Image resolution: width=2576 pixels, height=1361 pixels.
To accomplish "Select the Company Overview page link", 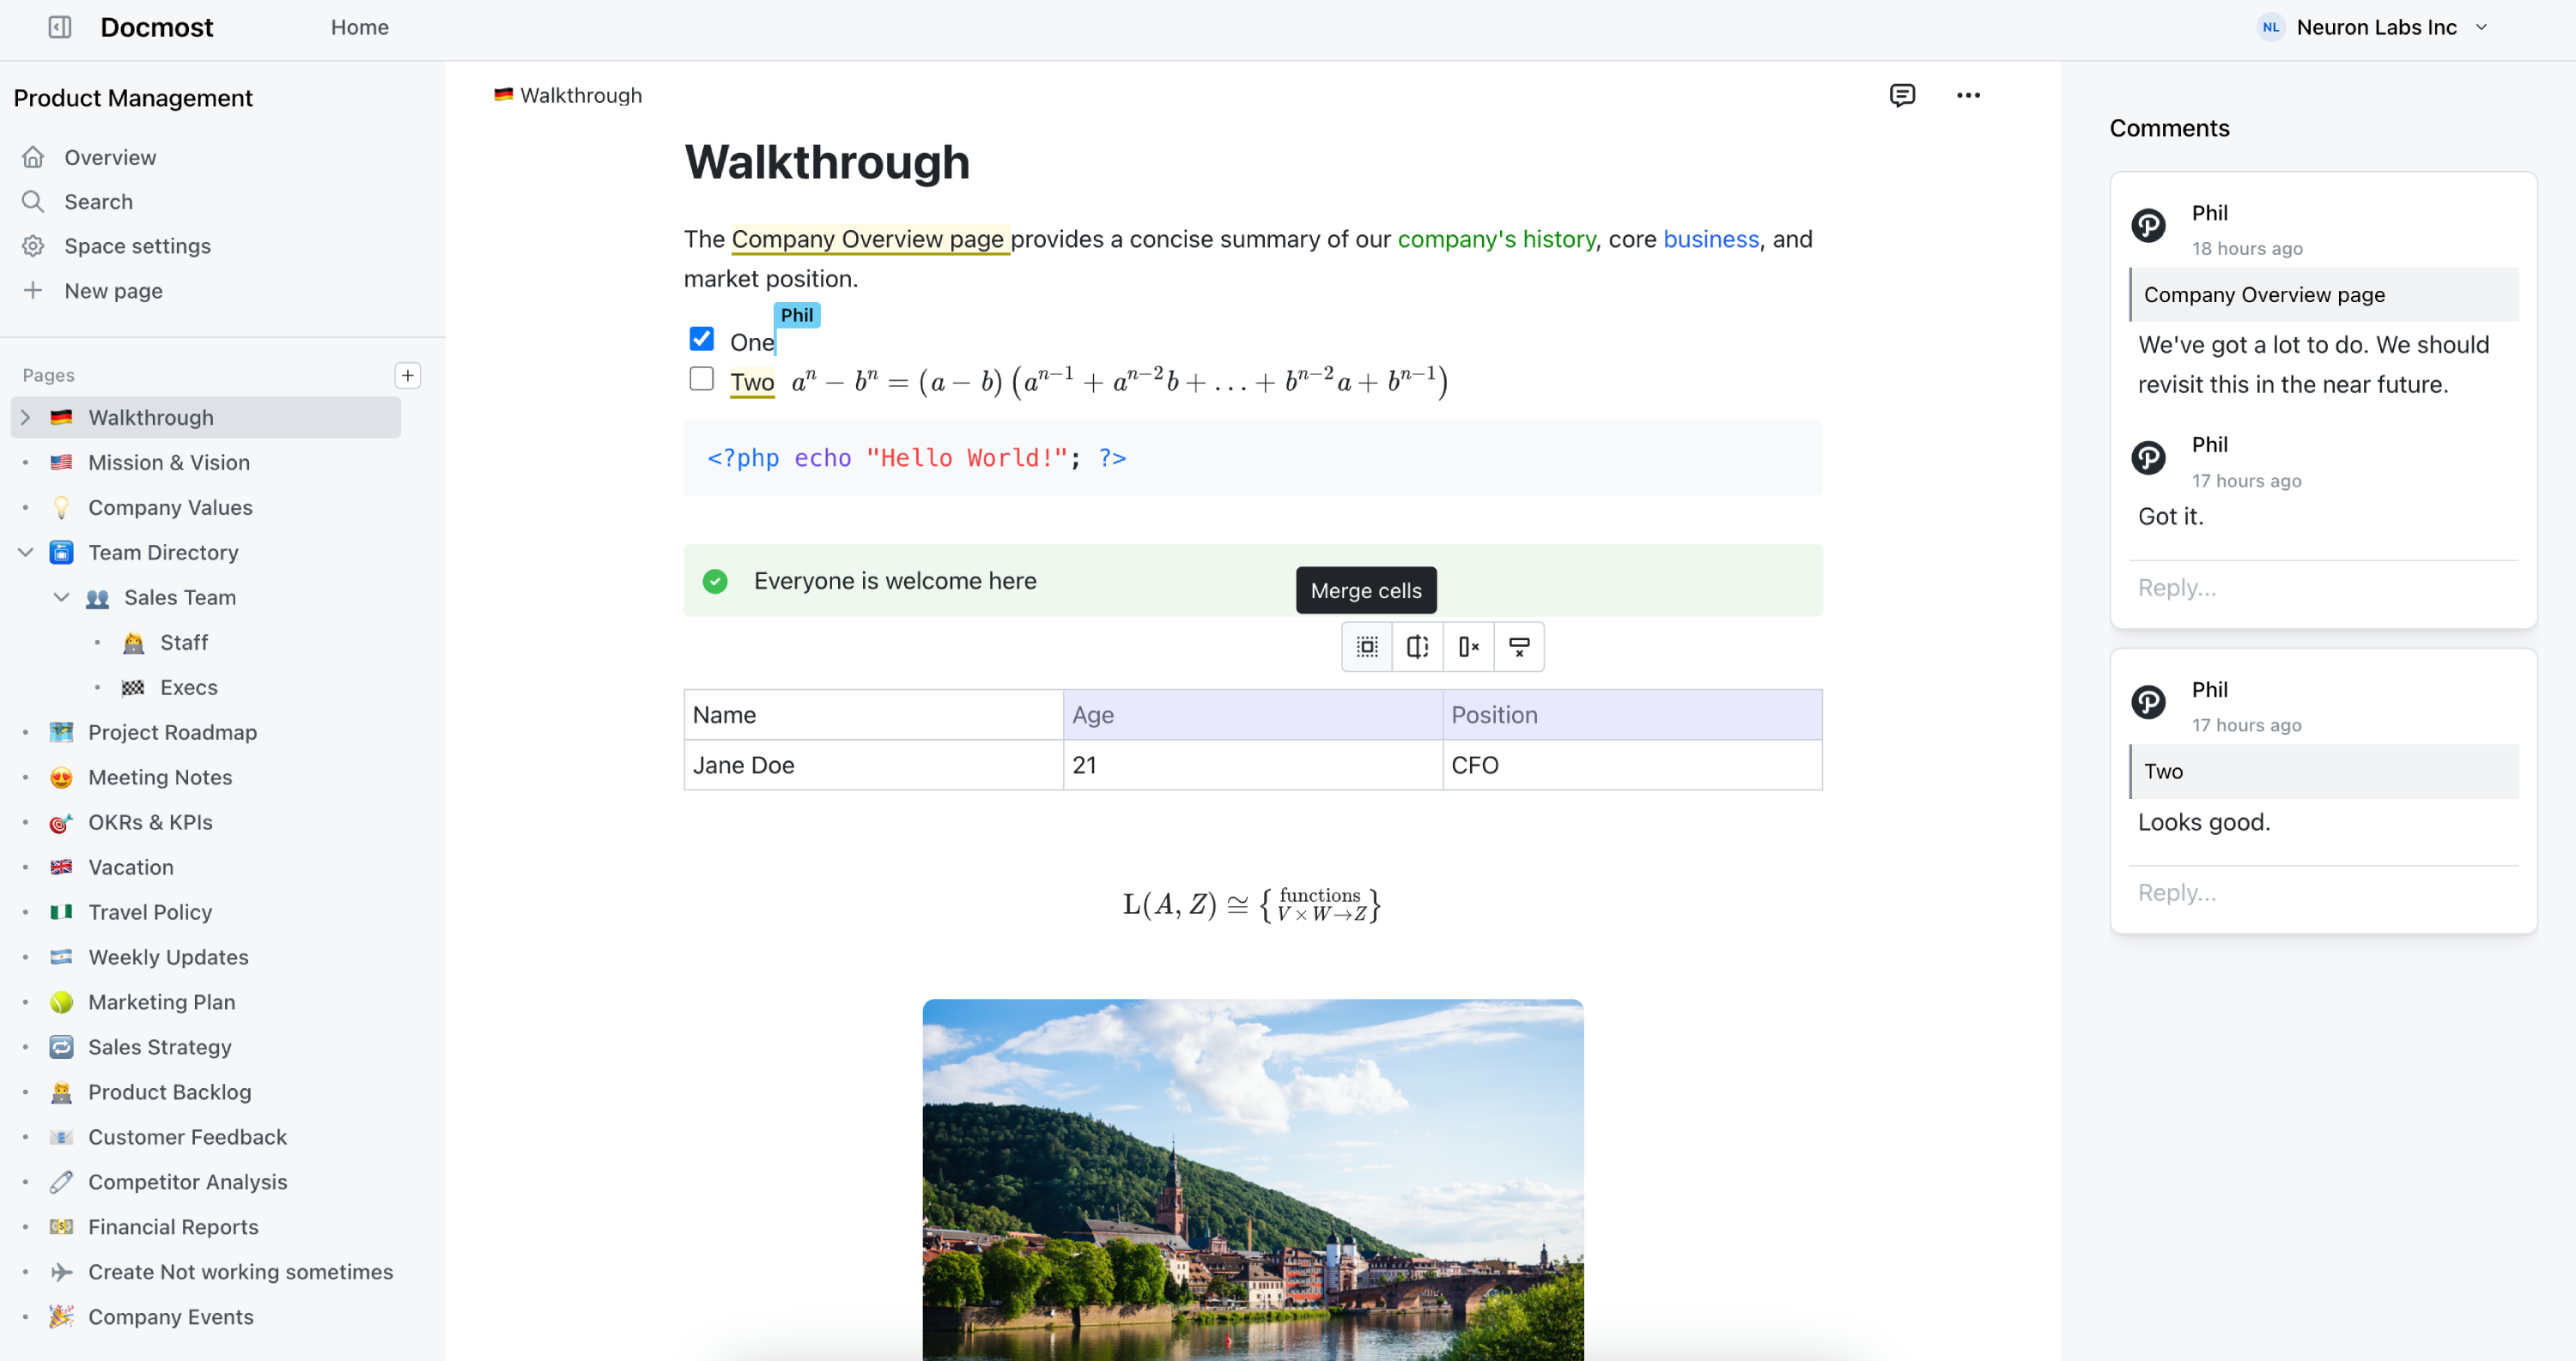I will pyautogui.click(x=869, y=239).
